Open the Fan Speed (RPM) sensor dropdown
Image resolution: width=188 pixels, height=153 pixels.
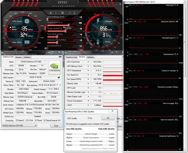[88, 79]
